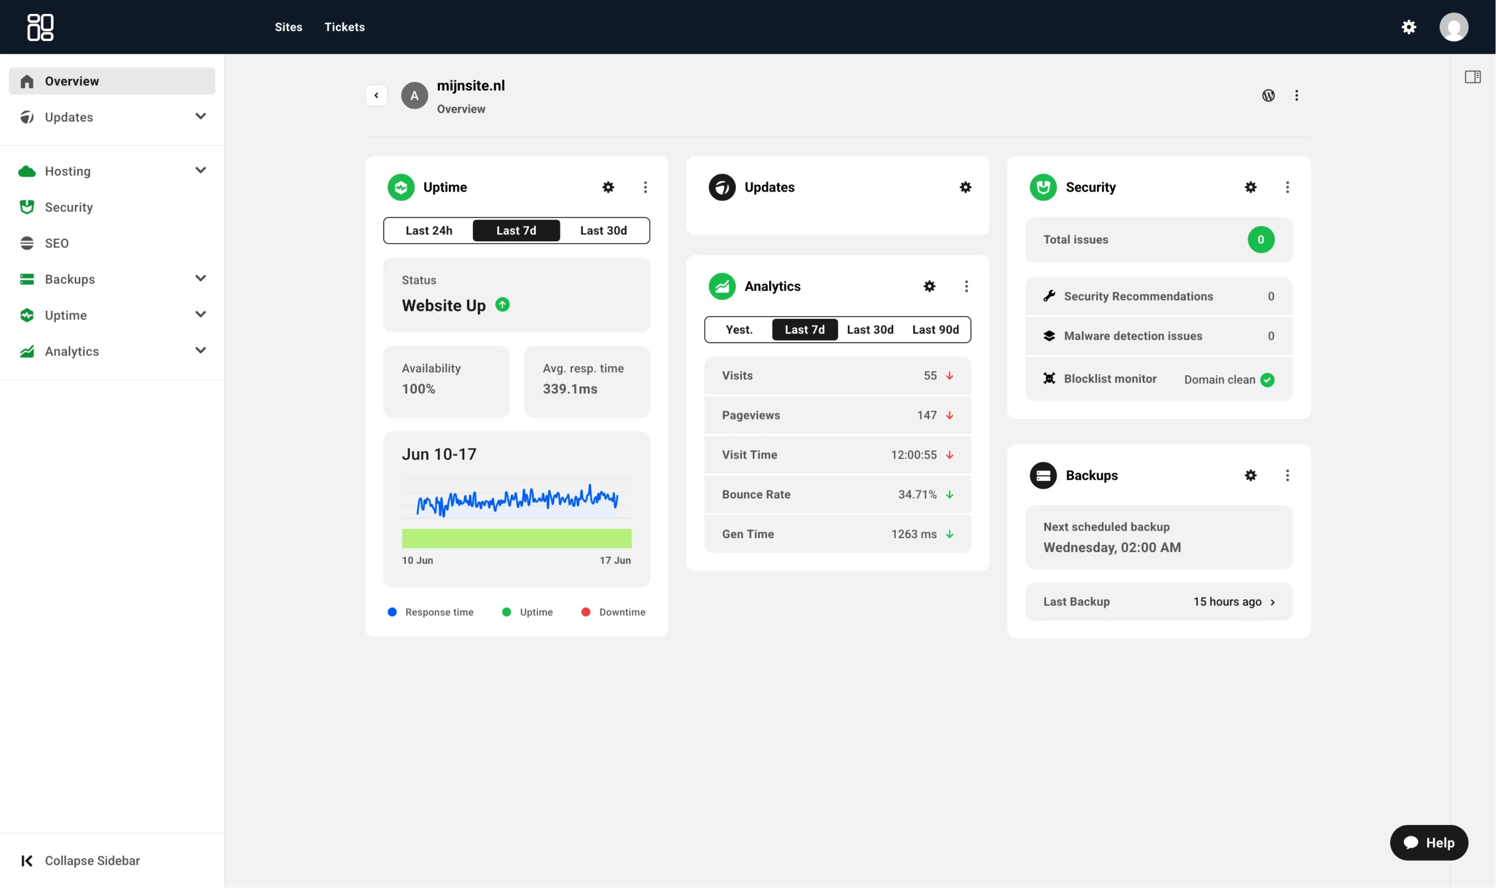
Task: Expand the Backups sidebar submenu
Action: pyautogui.click(x=200, y=279)
